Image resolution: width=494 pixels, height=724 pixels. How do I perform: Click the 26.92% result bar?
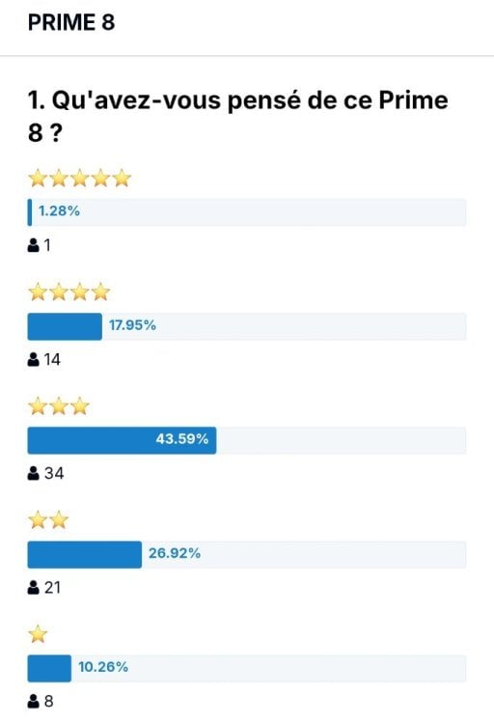pyautogui.click(x=247, y=554)
